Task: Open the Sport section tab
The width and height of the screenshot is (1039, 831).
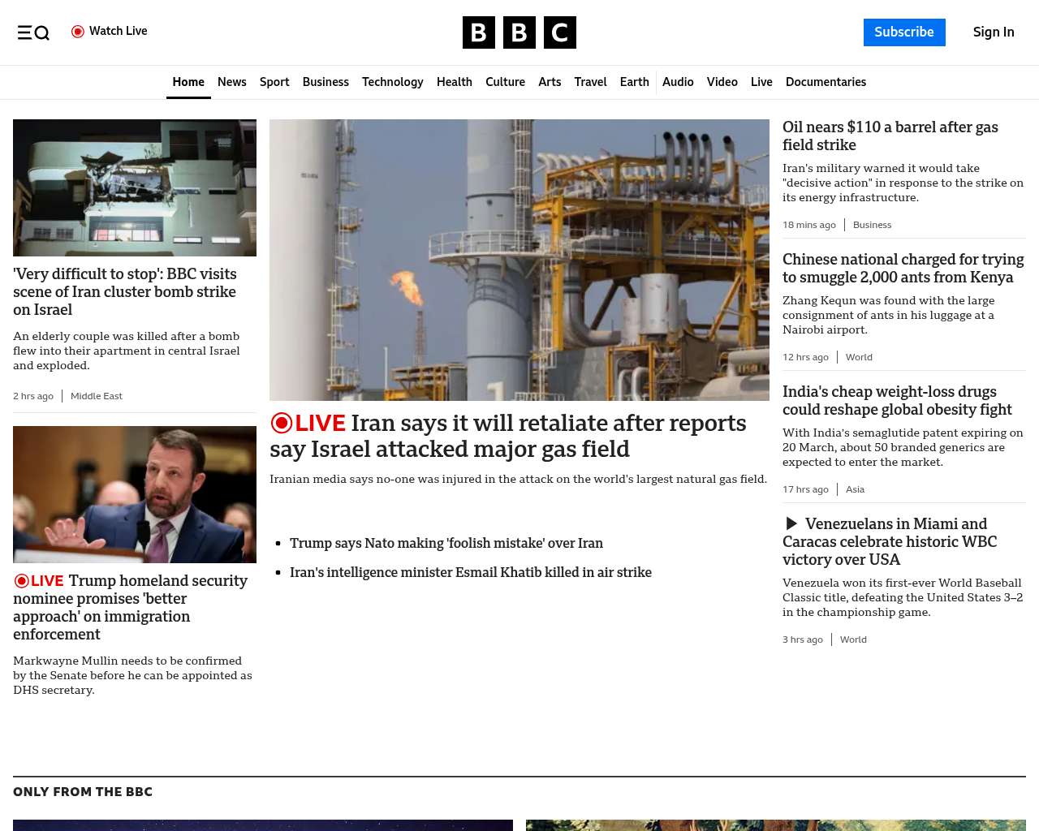Action: (274, 82)
